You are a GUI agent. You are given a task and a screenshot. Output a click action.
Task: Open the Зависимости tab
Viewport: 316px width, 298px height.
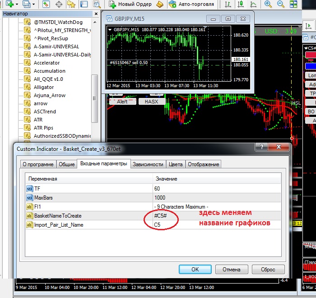click(148, 164)
